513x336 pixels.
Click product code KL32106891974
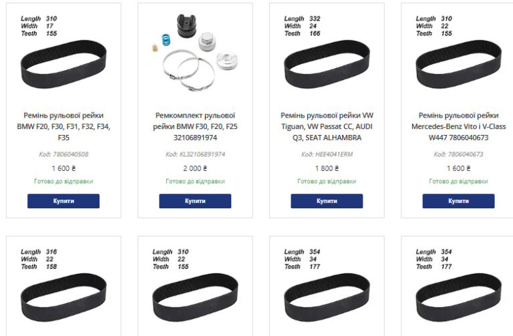tap(195, 154)
